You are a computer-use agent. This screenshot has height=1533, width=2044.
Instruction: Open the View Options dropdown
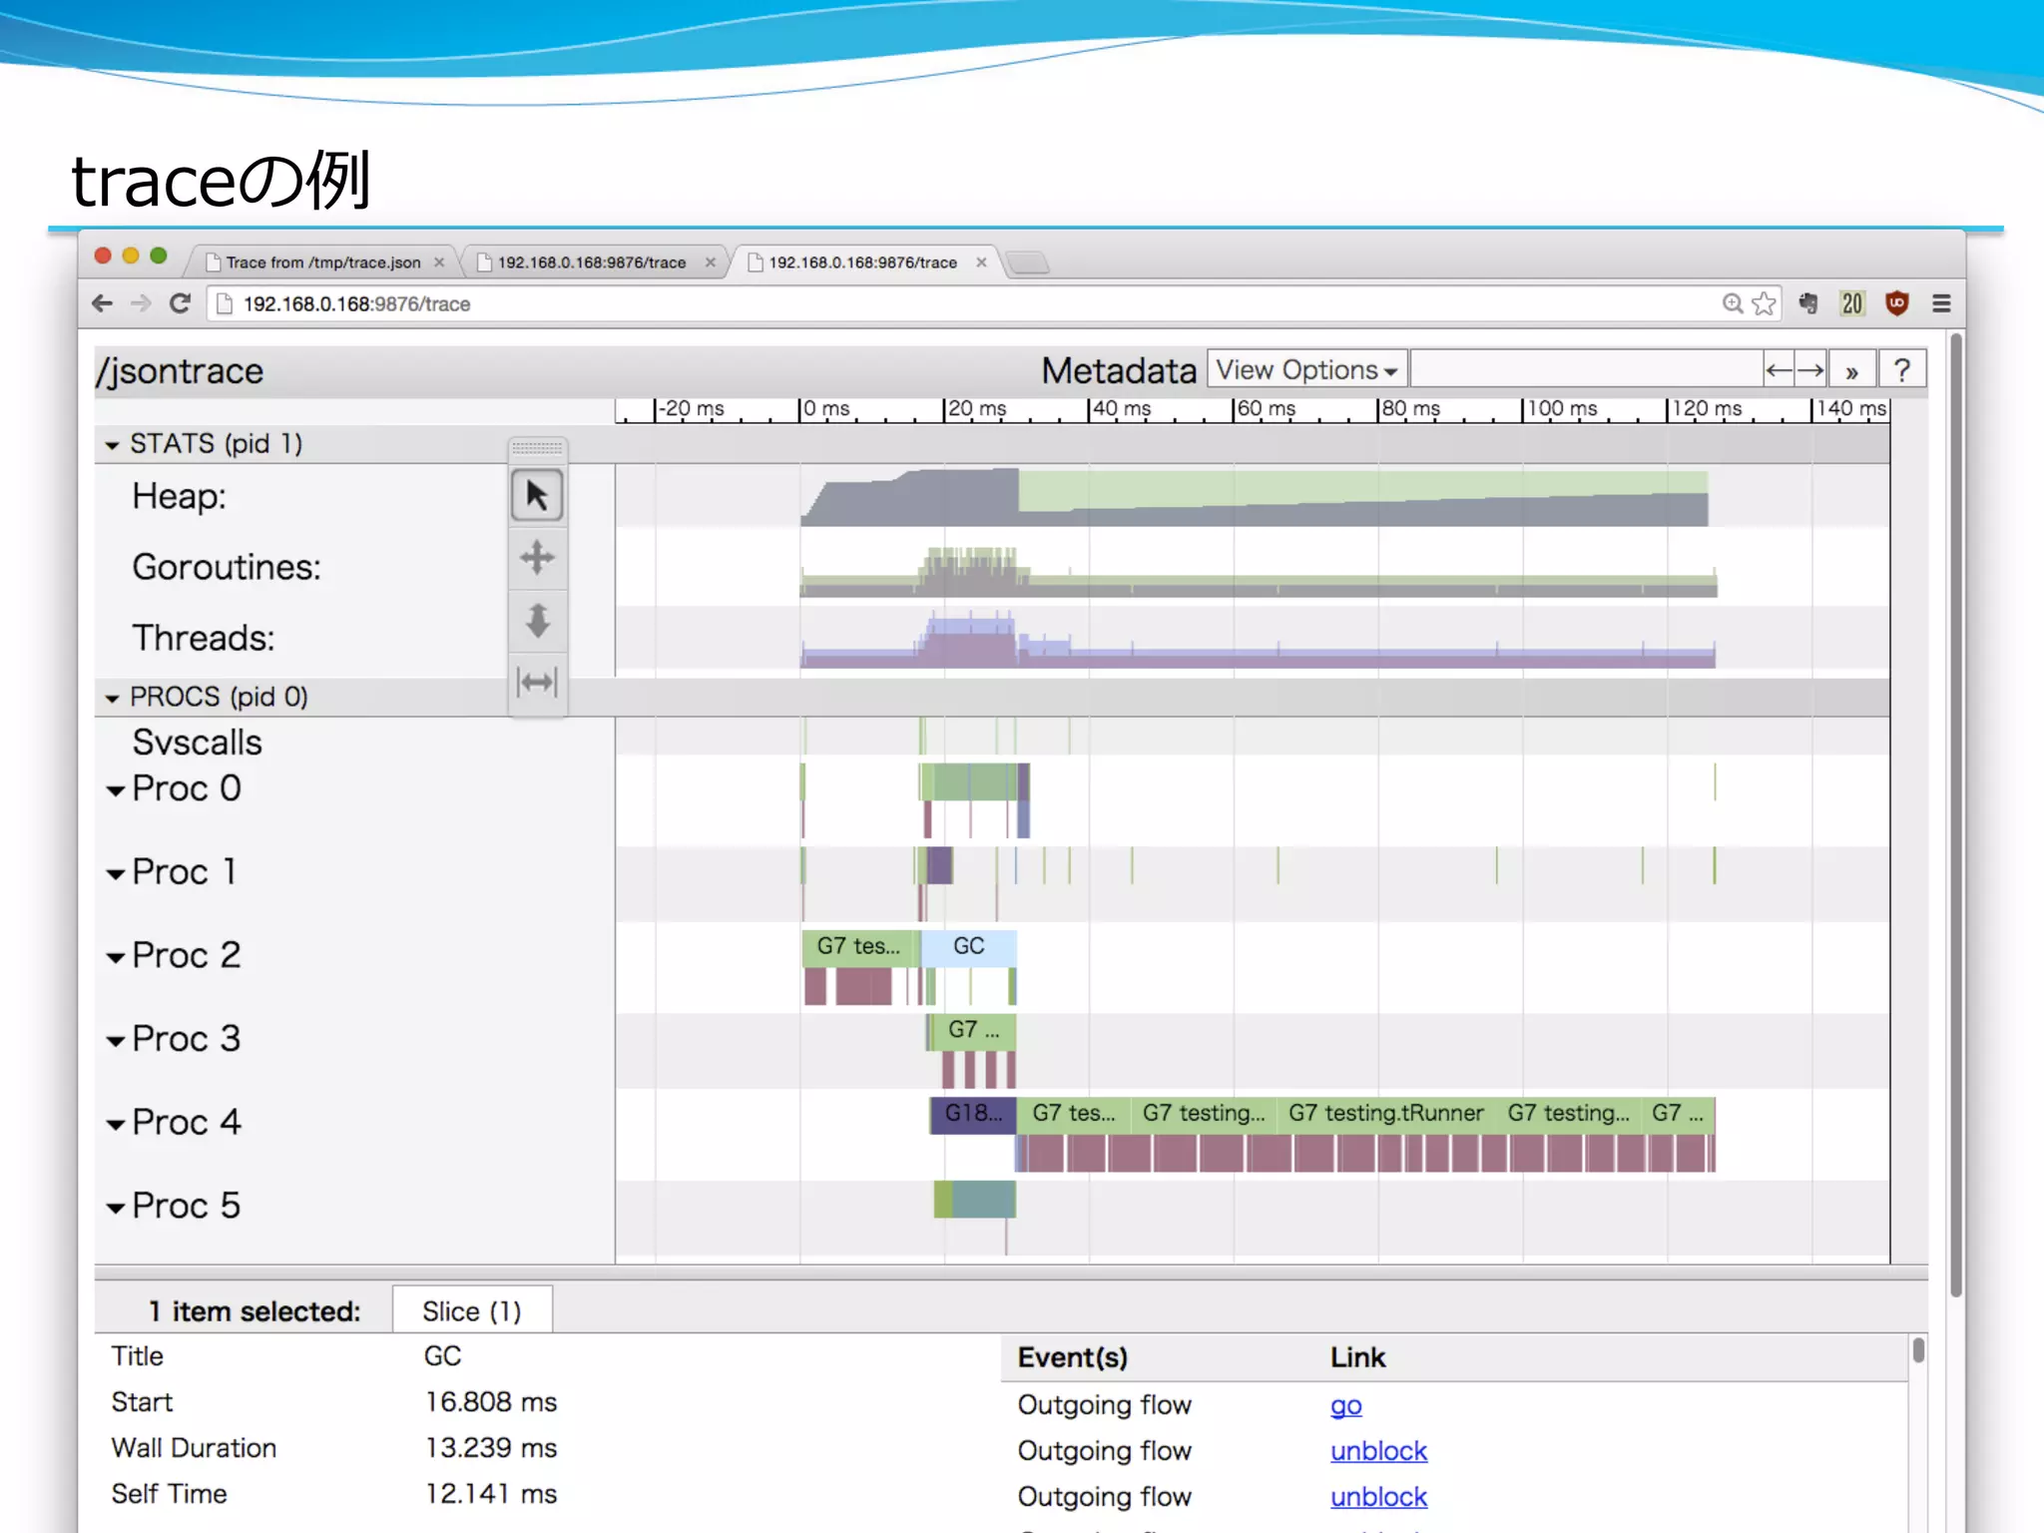[1305, 370]
